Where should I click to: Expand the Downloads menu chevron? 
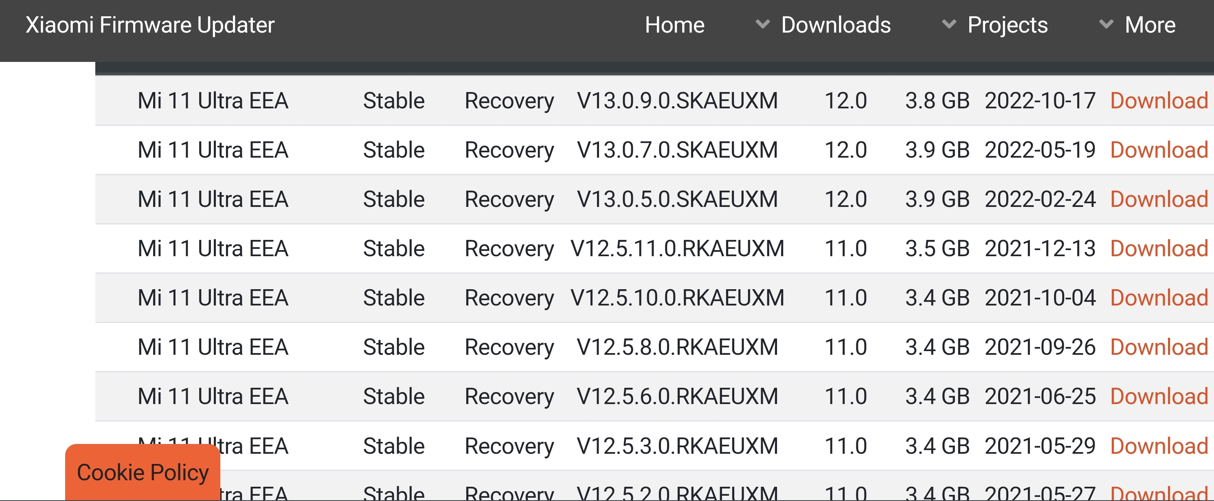coord(762,24)
